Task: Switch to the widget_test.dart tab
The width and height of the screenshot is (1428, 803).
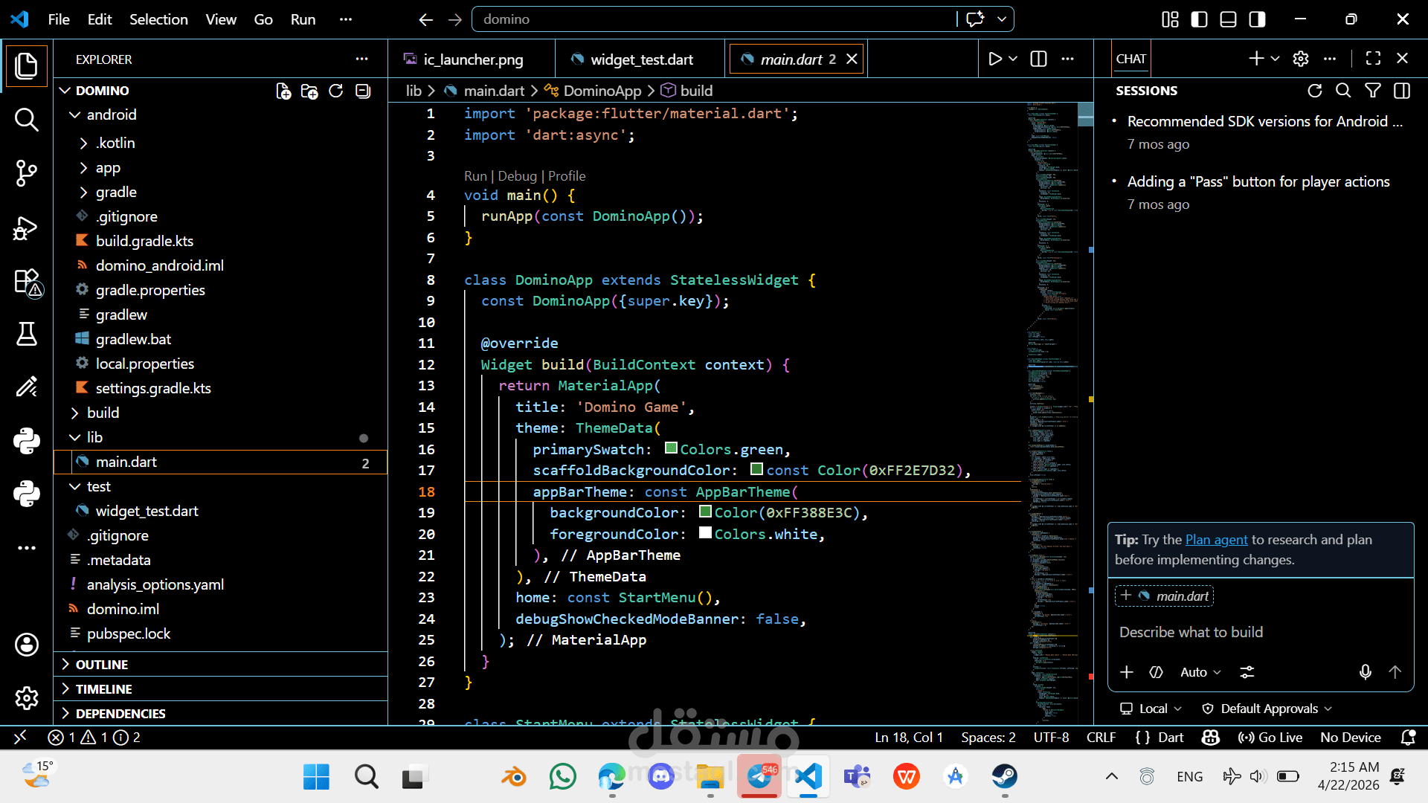Action: 641,59
